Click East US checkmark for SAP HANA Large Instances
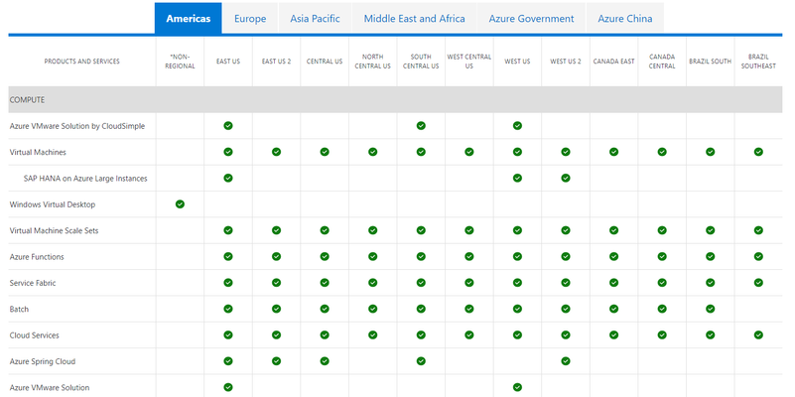795x397 pixels. click(x=228, y=178)
